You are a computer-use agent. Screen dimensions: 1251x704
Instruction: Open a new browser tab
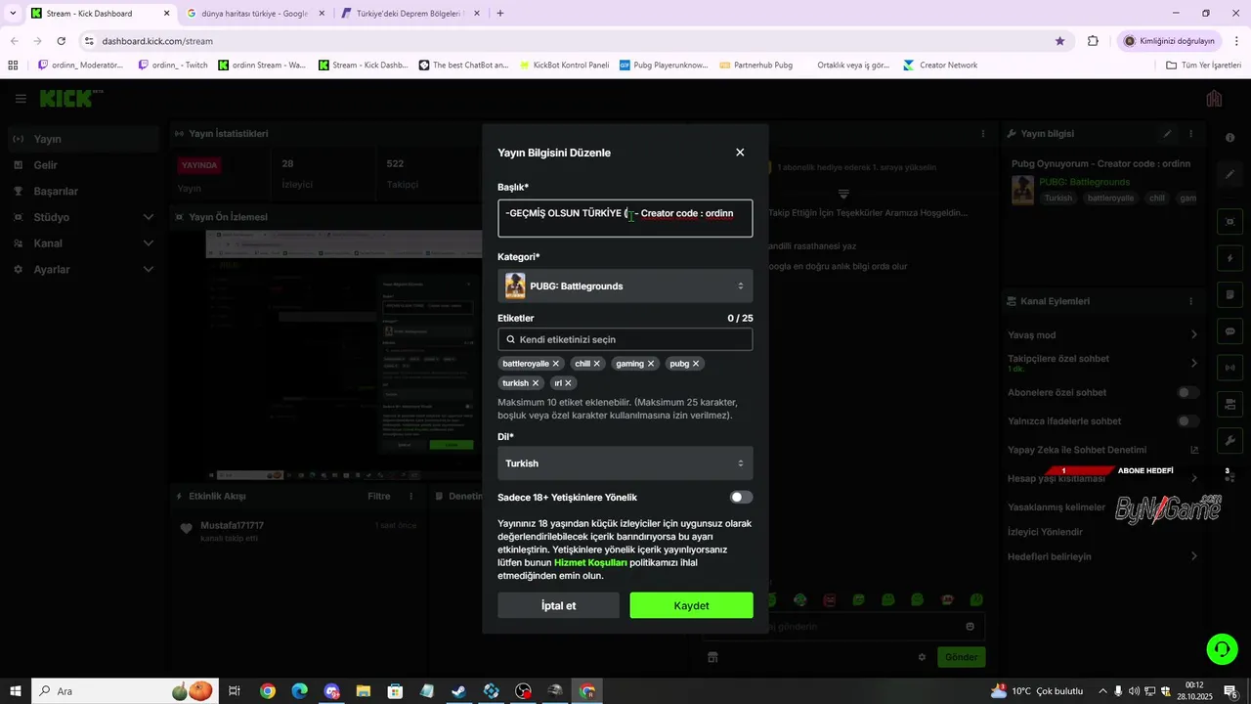(x=500, y=14)
